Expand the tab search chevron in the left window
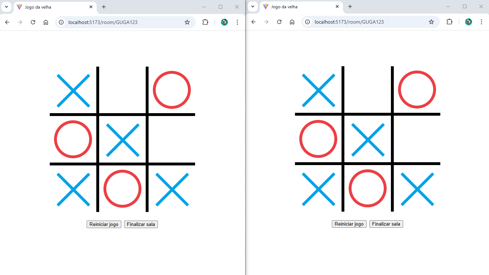This screenshot has height=275, width=489. (6, 7)
